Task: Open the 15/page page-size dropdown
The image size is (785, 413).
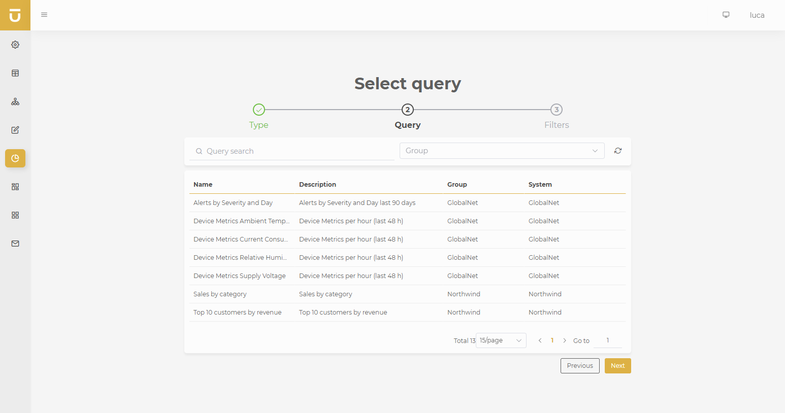Action: coord(501,340)
